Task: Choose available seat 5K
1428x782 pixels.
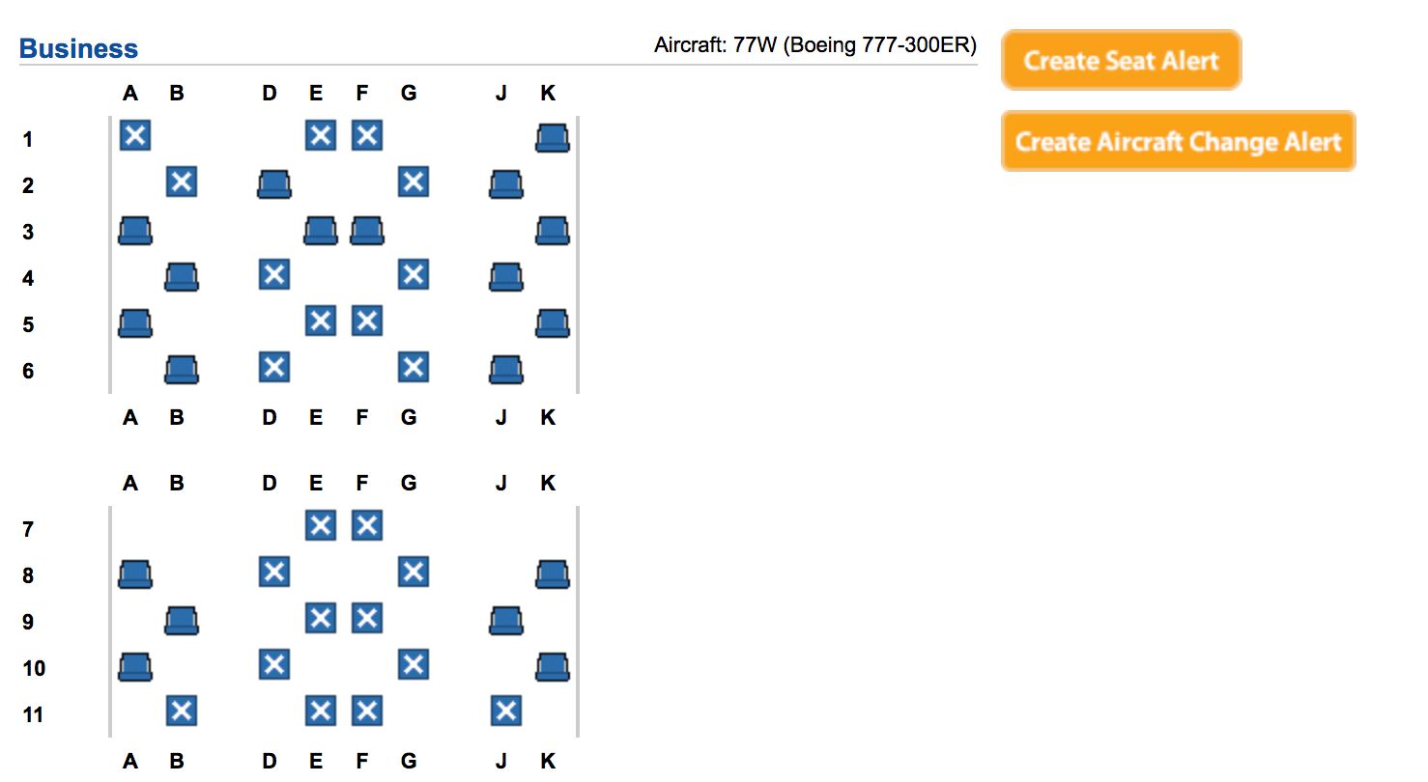Action: click(x=553, y=323)
